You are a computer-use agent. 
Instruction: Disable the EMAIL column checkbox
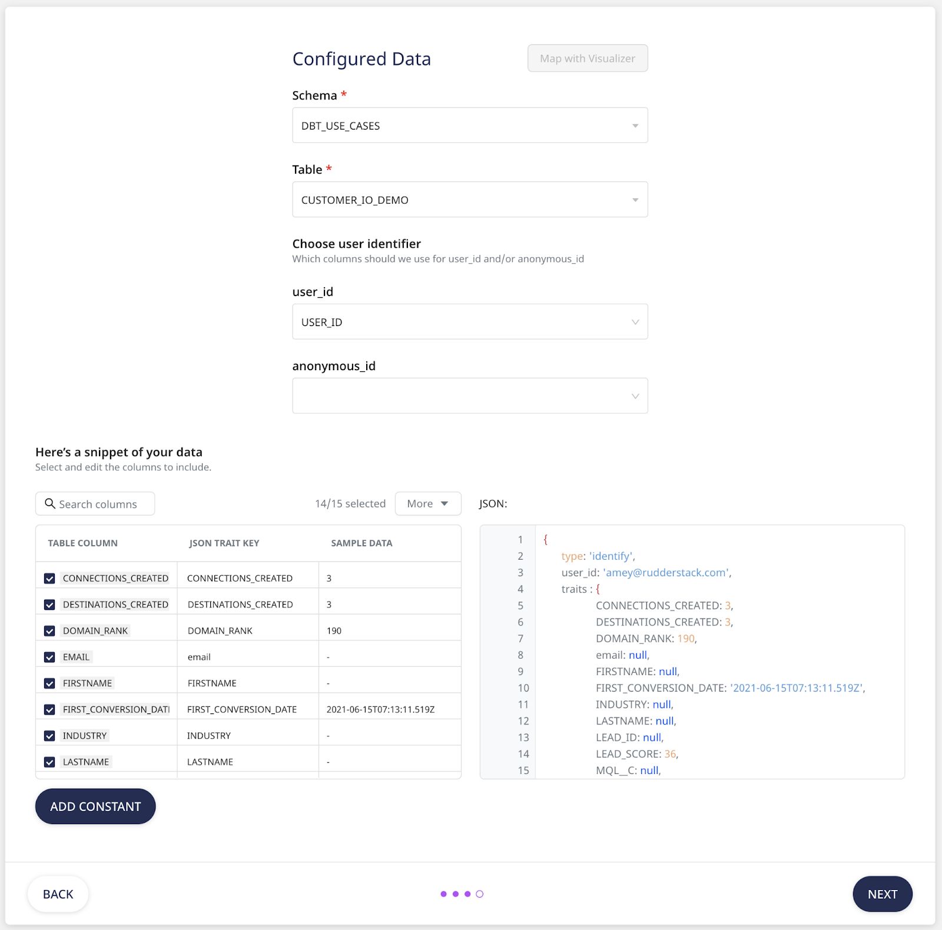click(49, 656)
